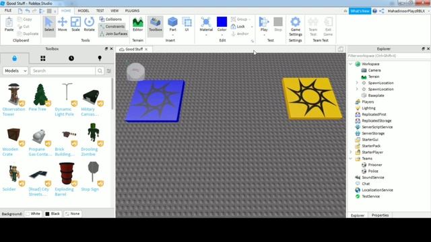The image size is (431, 242).
Task: Switch to the VIEW ribbon tab
Action: [114, 11]
